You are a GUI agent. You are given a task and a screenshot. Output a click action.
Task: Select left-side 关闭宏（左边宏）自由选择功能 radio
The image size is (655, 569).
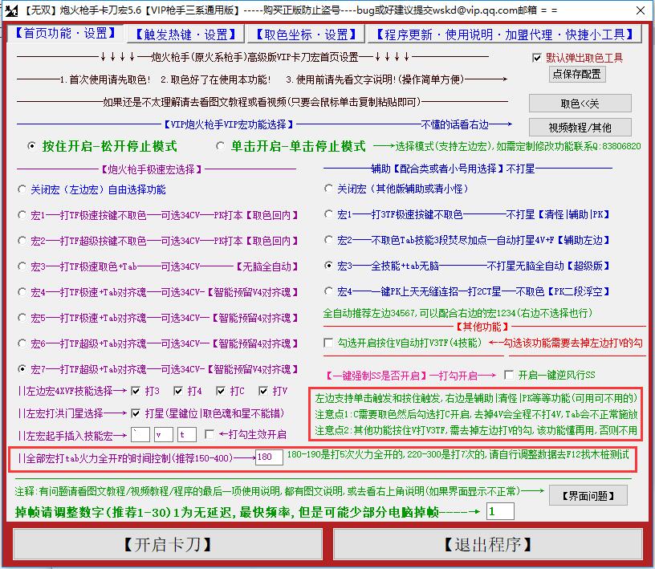22,190
